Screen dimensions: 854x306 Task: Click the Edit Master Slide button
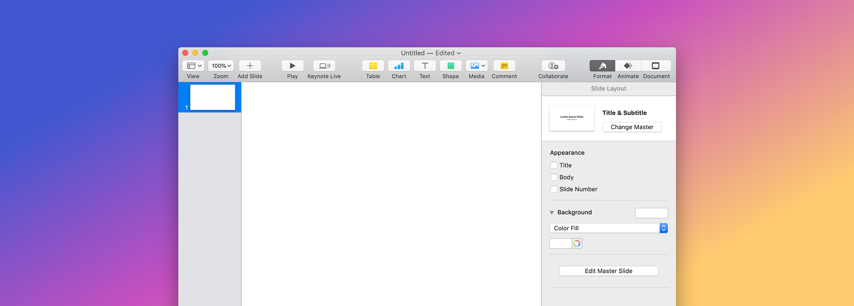coord(608,271)
